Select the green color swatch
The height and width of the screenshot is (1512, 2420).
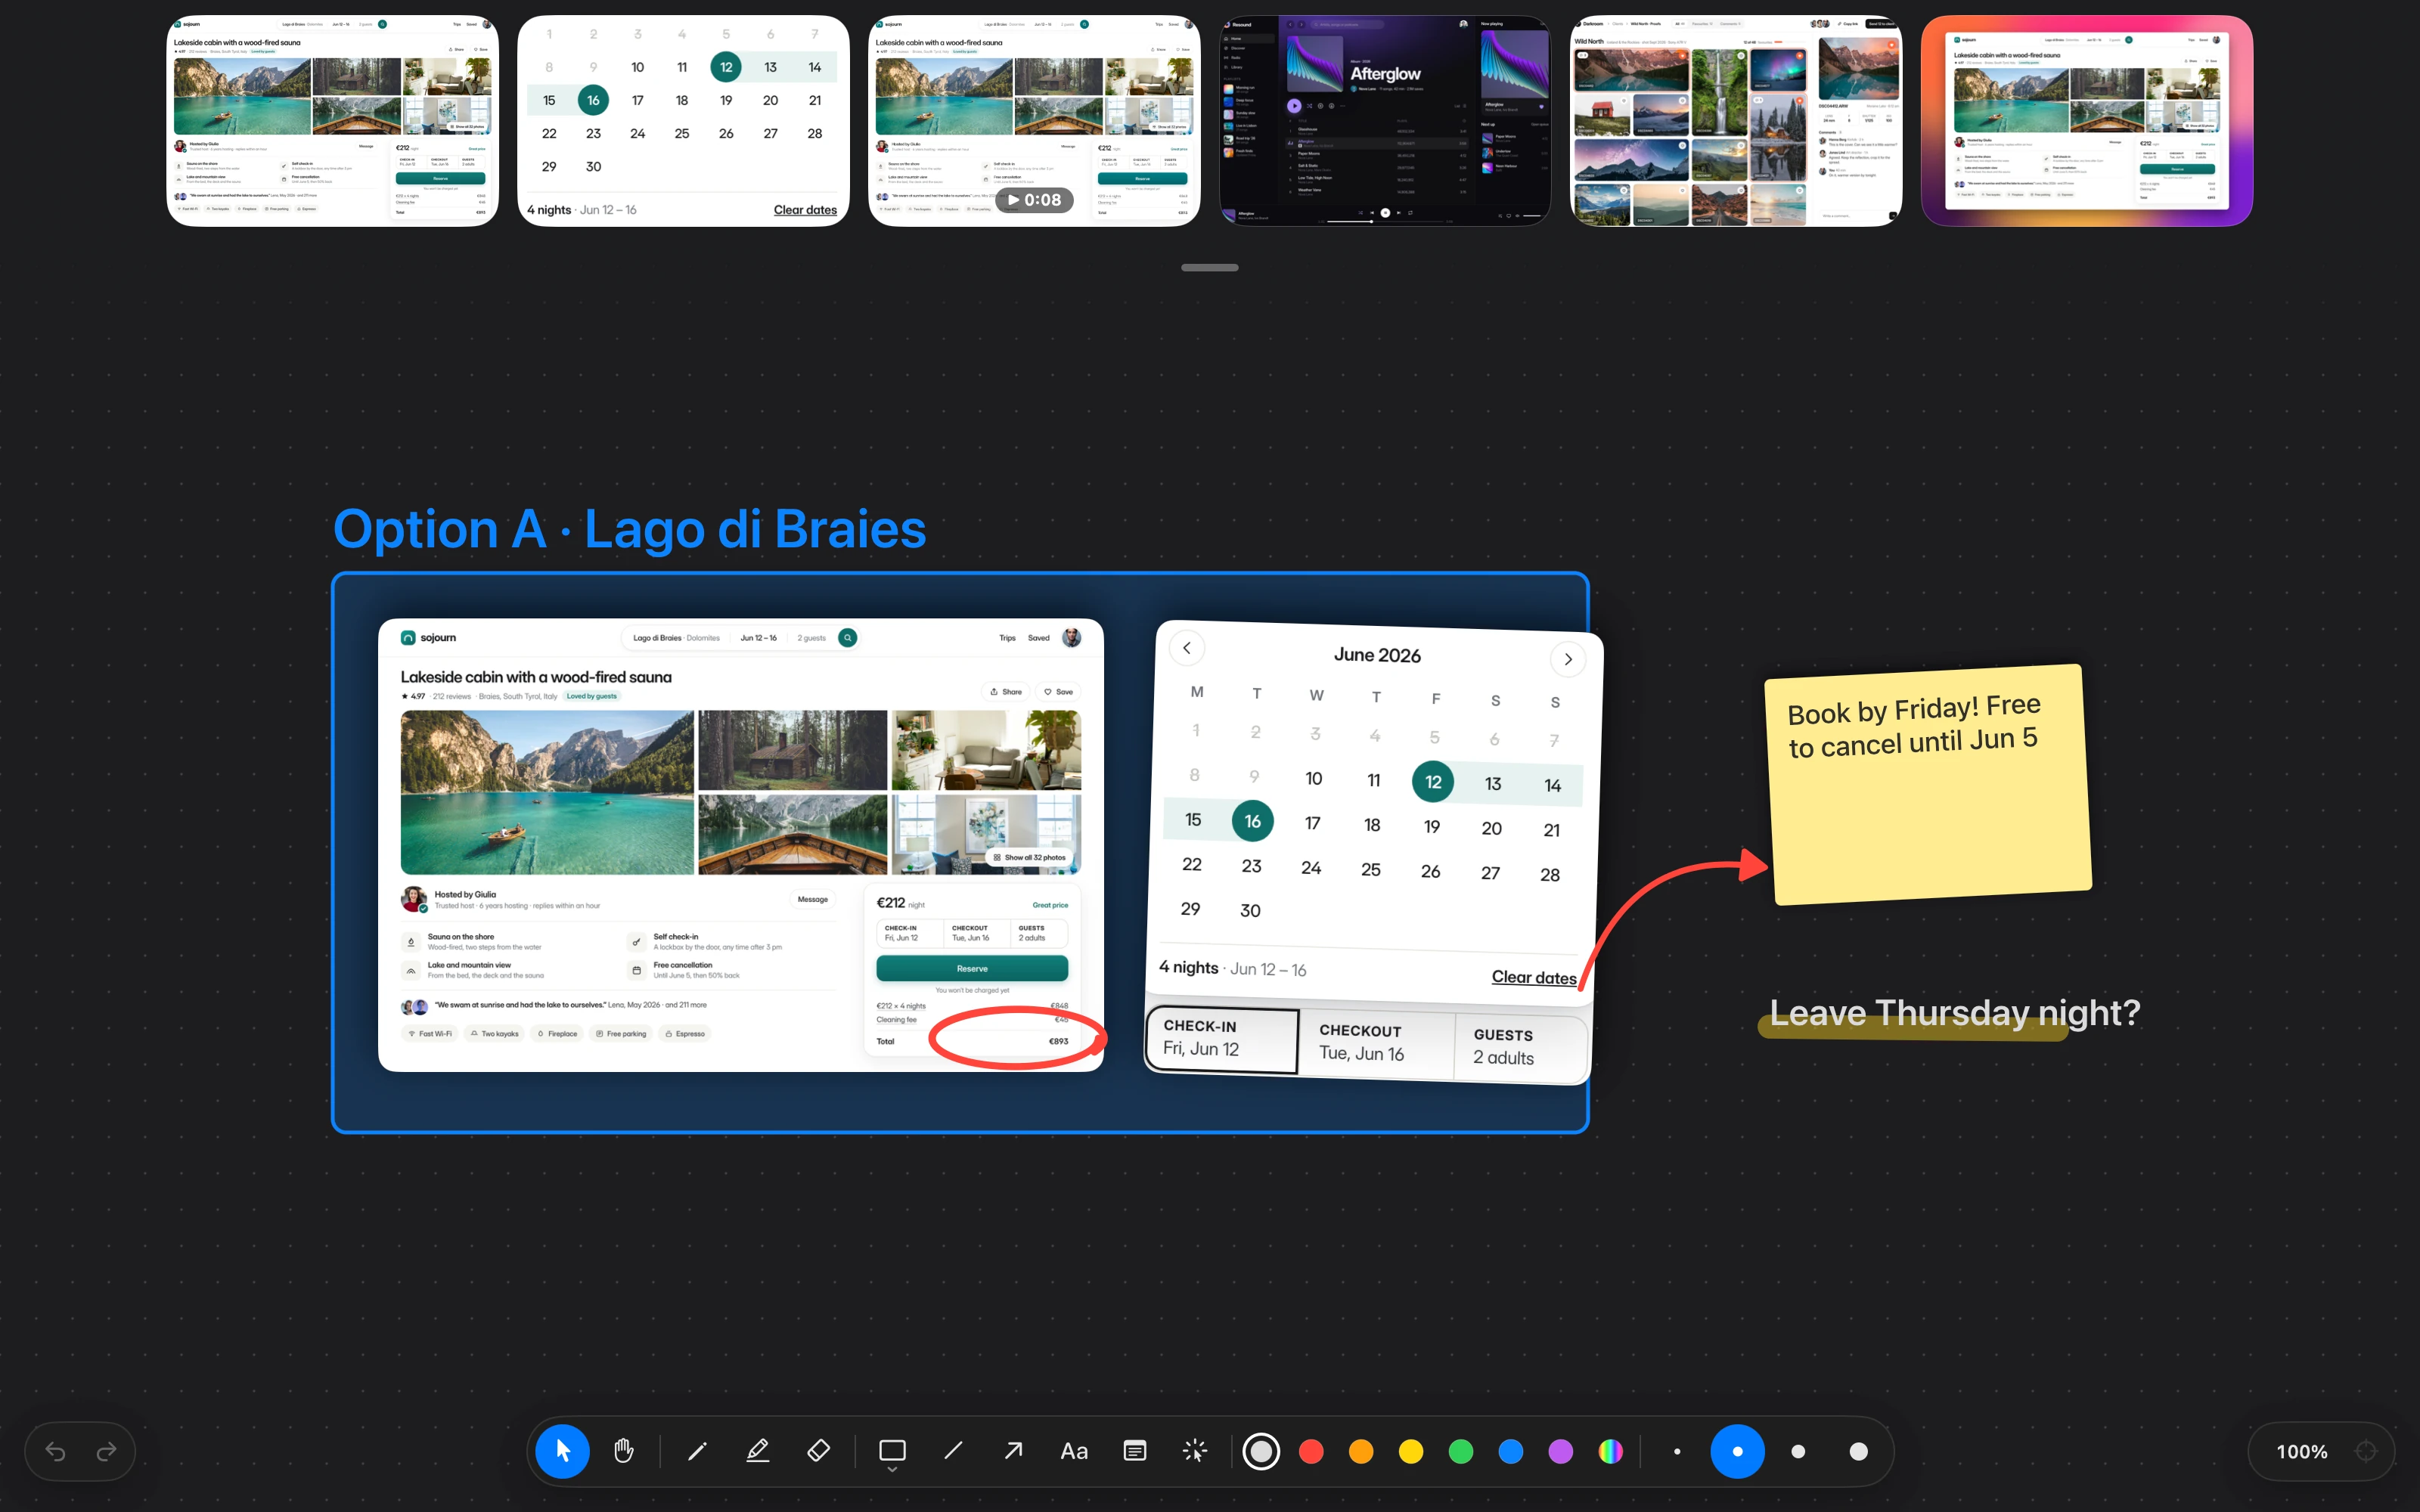tap(1461, 1451)
